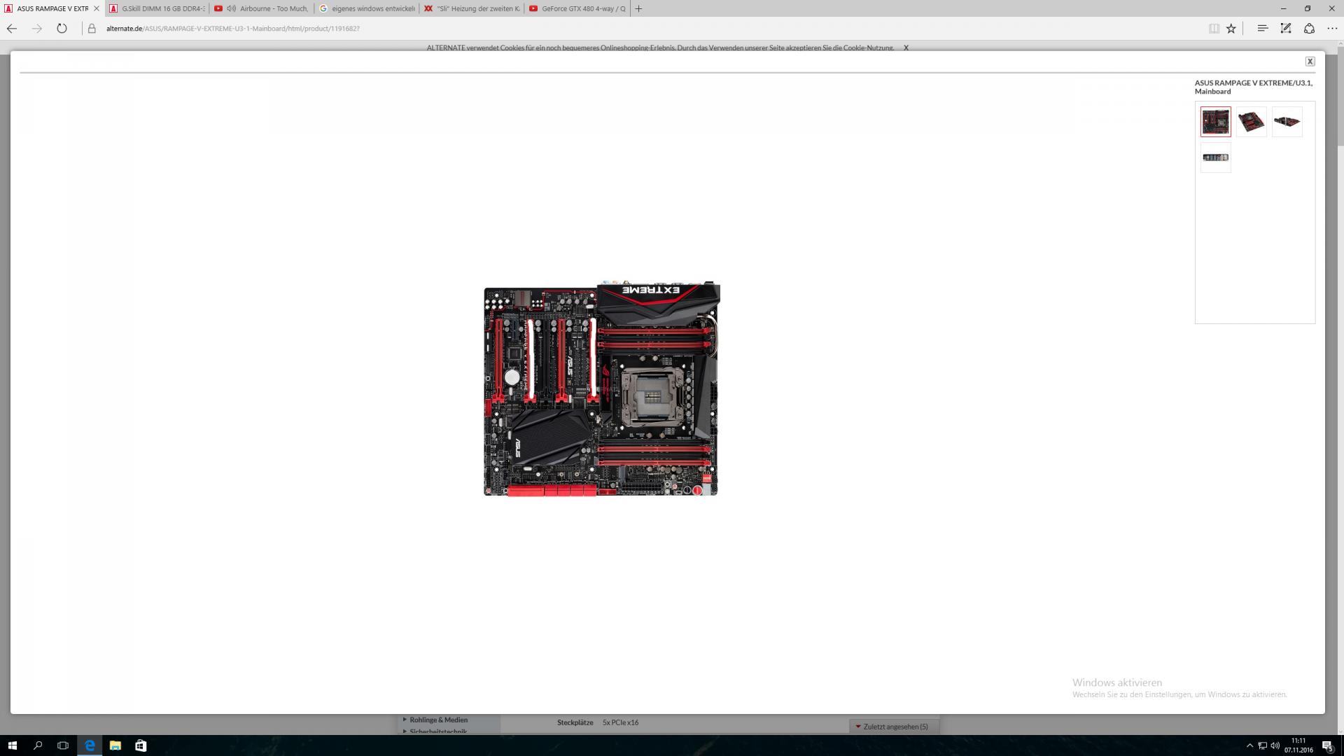Click the browser refresh icon

click(62, 29)
